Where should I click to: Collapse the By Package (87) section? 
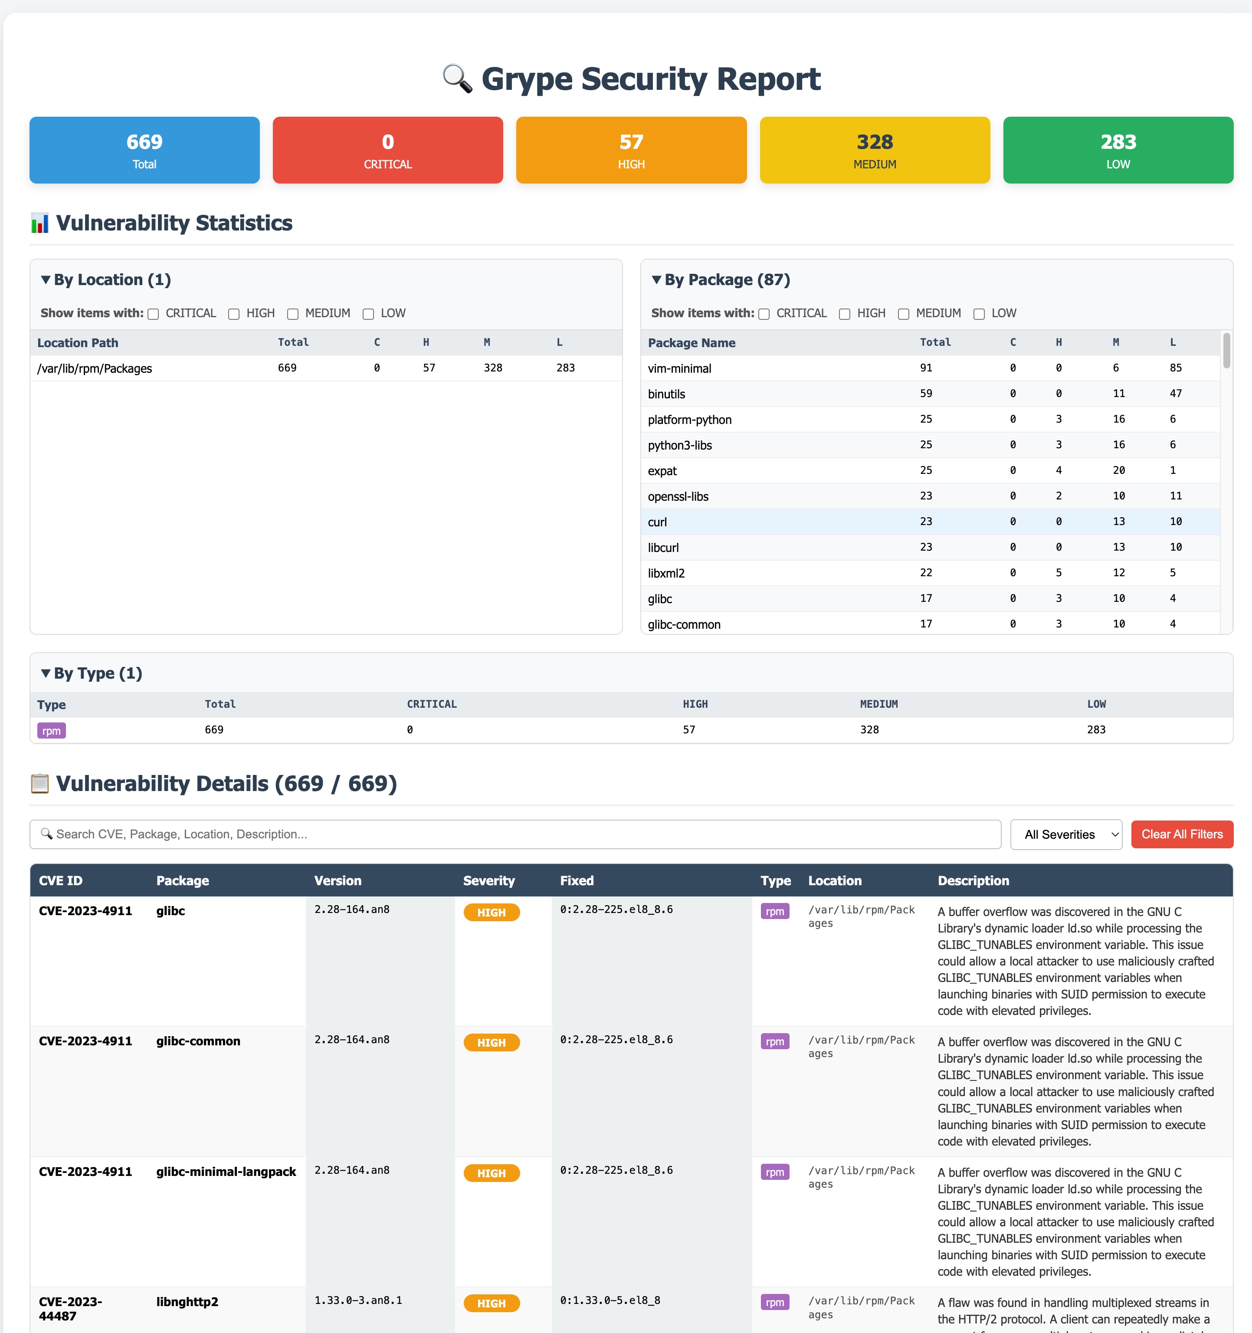pos(721,279)
